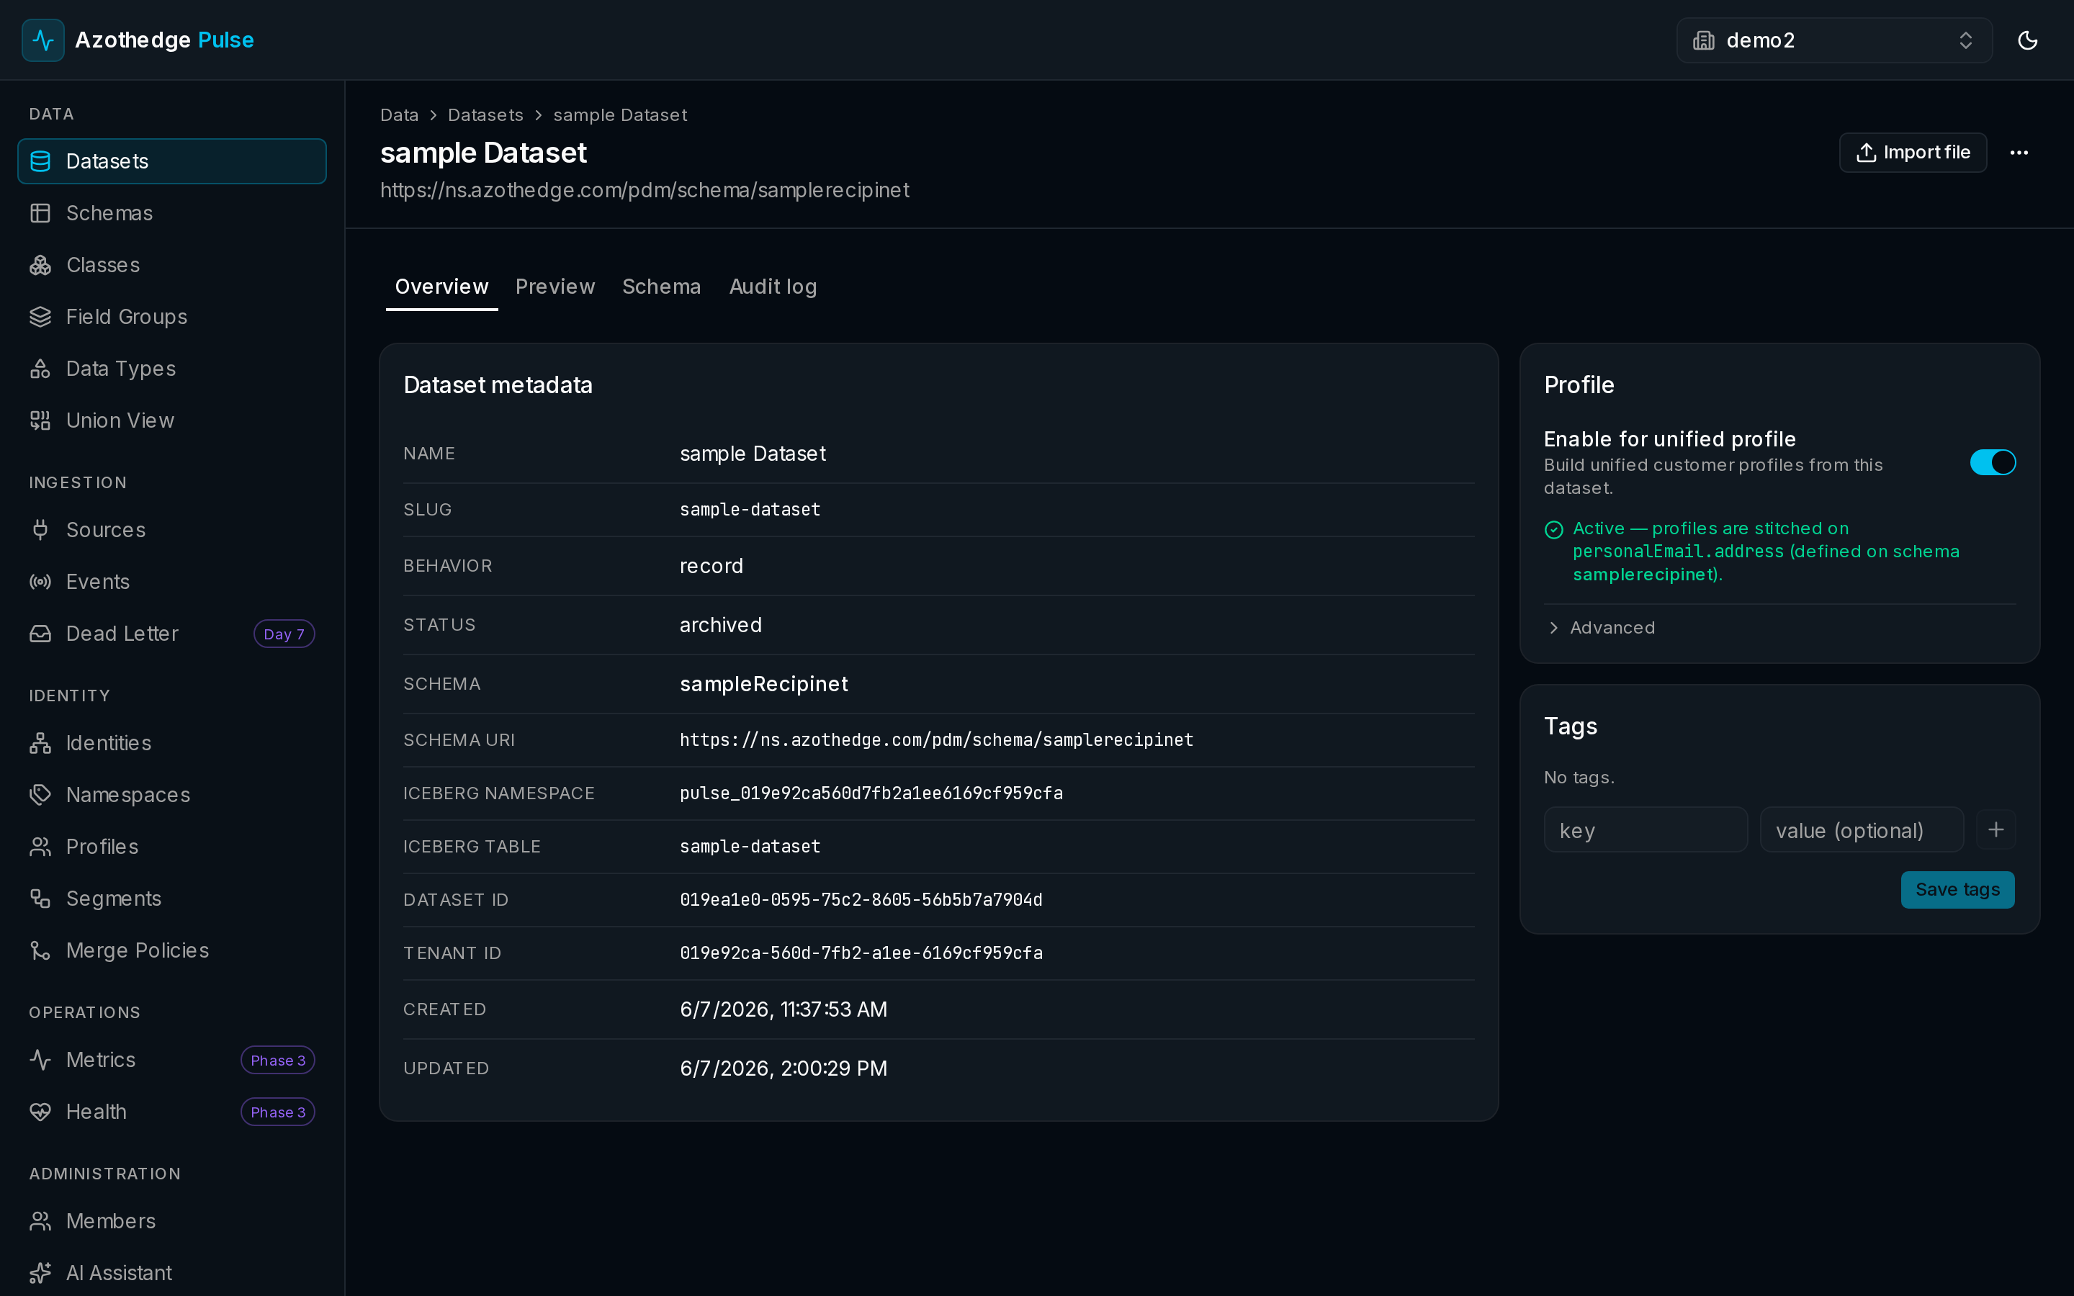Click the Day 7 badge on Dead Letter
Screen dimensions: 2074x1296
(284, 634)
